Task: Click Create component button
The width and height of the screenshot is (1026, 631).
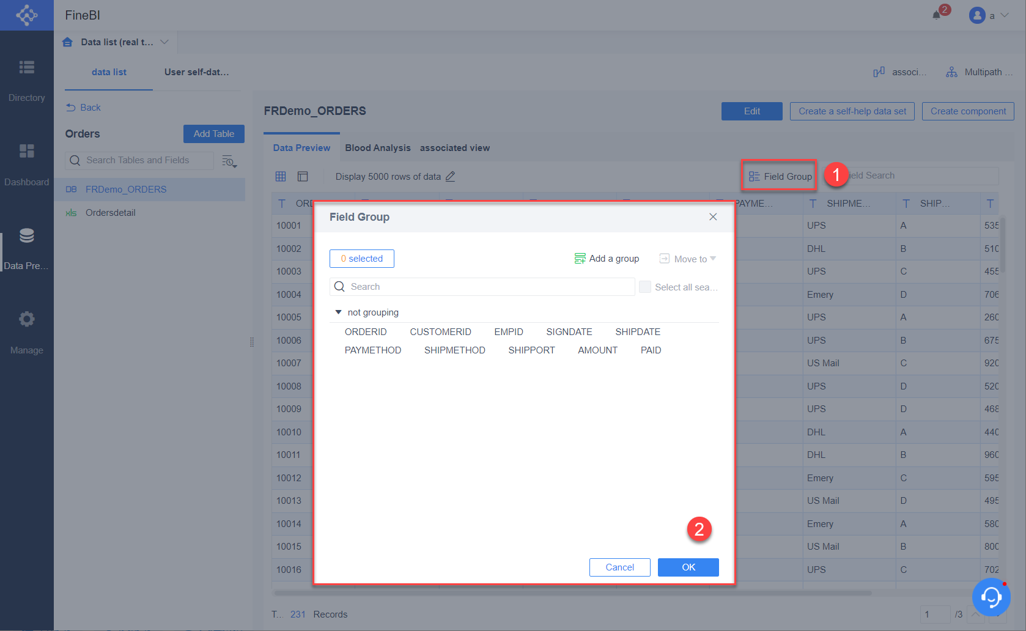Action: point(968,111)
